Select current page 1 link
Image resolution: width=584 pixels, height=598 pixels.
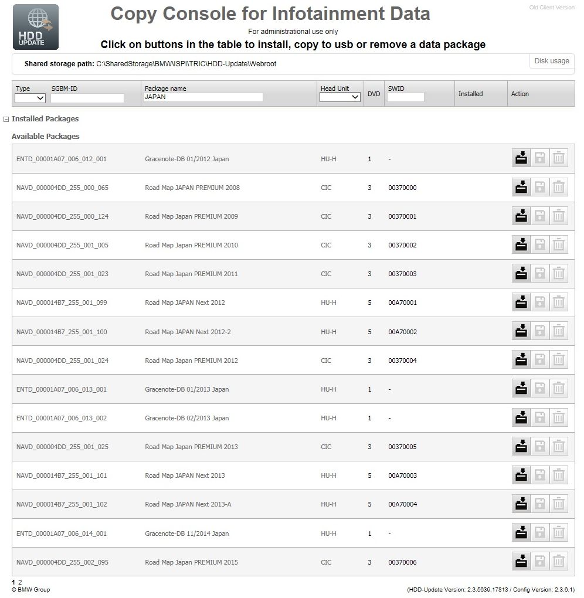point(13,582)
